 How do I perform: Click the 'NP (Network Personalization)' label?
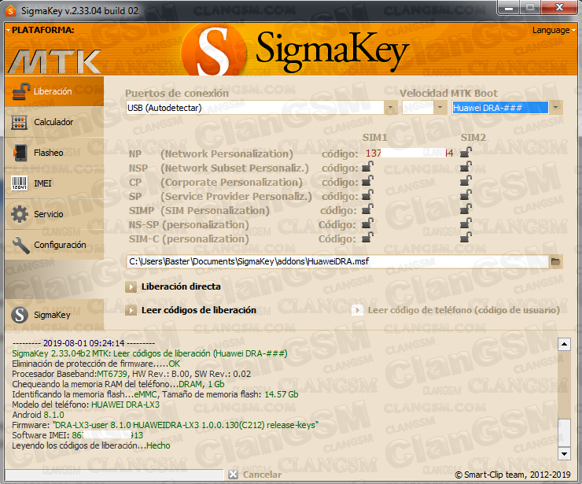click(211, 153)
